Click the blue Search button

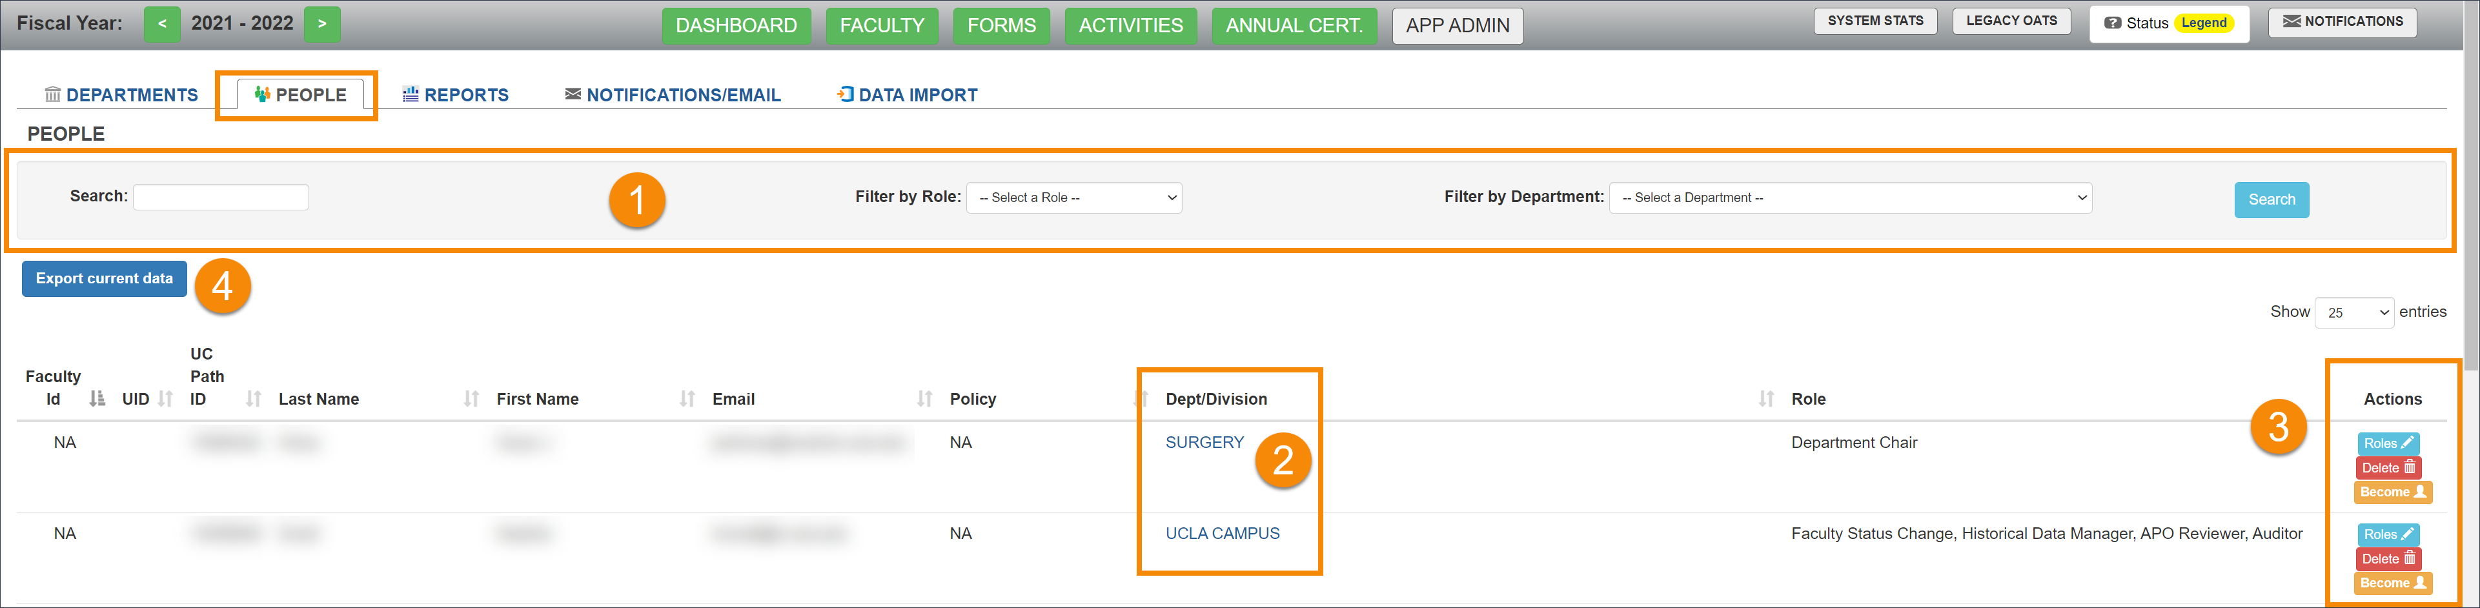click(x=2271, y=200)
